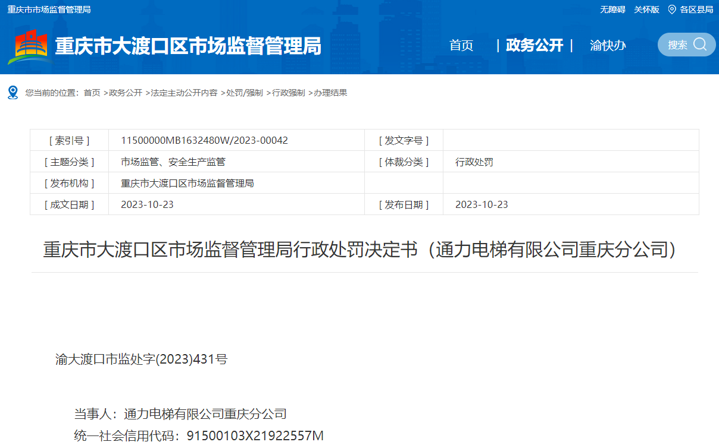Viewport: 719px width, 445px height.
Task: Open the 首页 navigation menu item
Action: coord(461,45)
